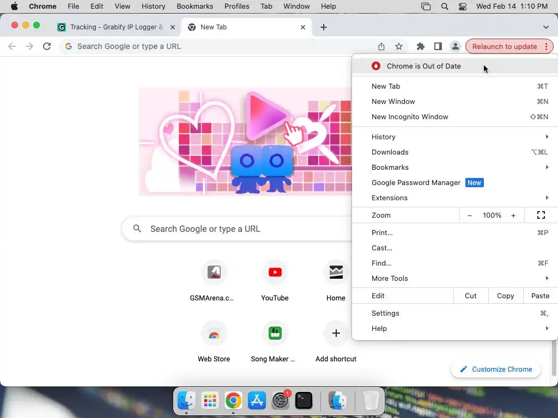Open the tab search chevron
The width and height of the screenshot is (558, 418).
(545, 27)
